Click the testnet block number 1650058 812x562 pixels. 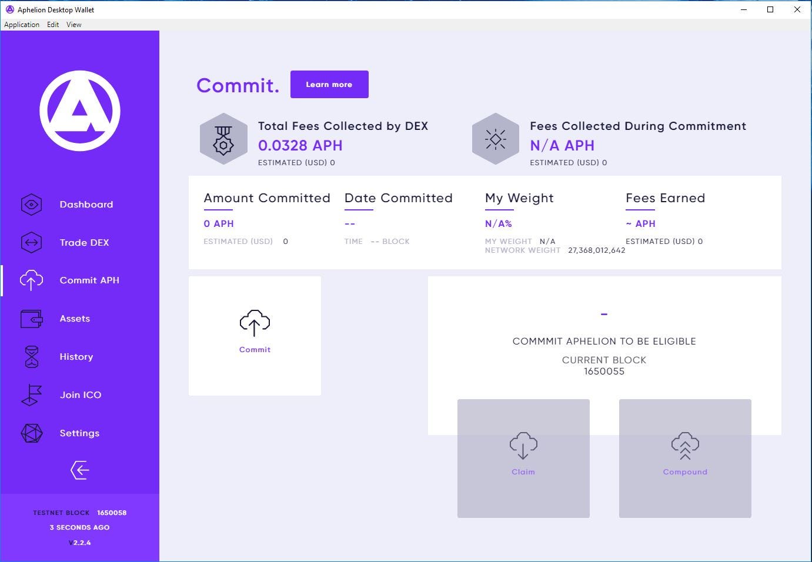tap(112, 513)
